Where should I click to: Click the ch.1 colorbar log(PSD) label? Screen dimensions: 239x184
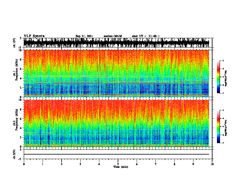pos(226,78)
